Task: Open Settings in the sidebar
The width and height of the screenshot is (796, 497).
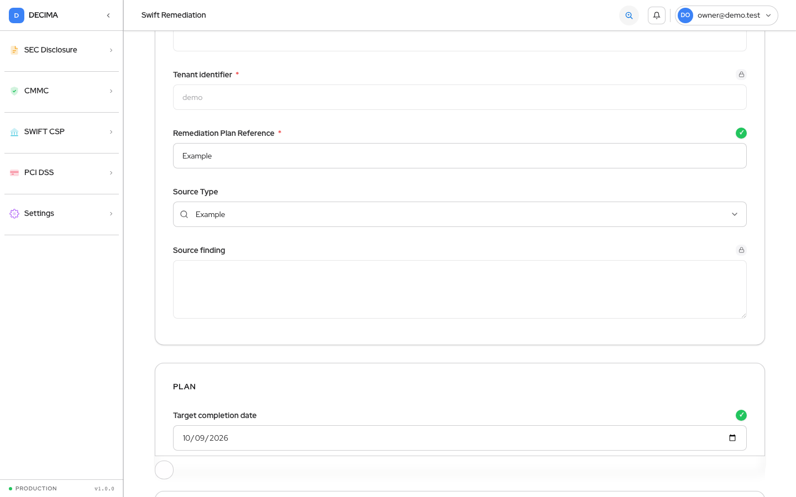Action: pyautogui.click(x=61, y=214)
